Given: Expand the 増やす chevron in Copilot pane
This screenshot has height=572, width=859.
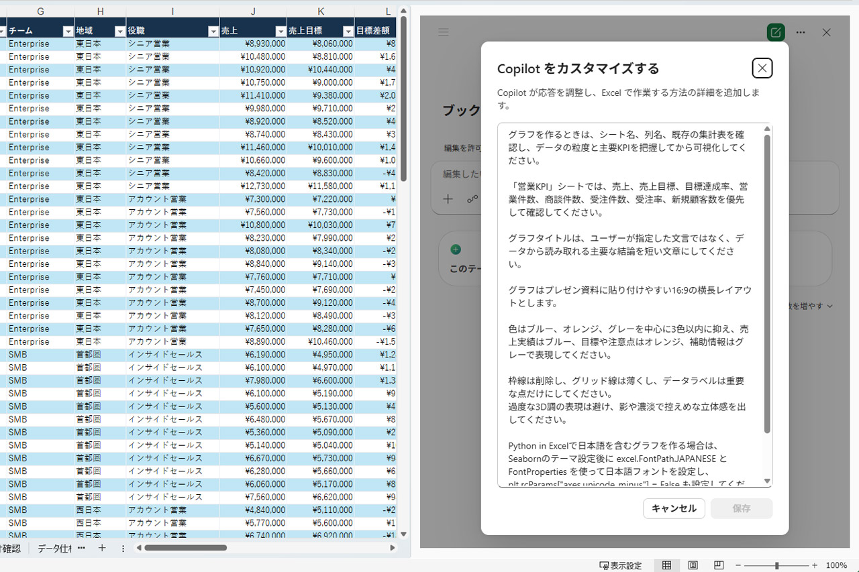Looking at the screenshot, I should 830,306.
